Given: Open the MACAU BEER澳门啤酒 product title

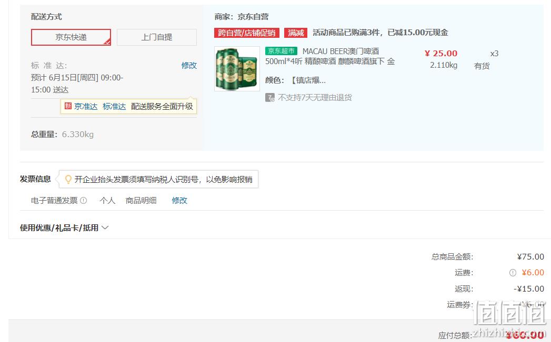Looking at the screenshot, I should click(x=330, y=56).
